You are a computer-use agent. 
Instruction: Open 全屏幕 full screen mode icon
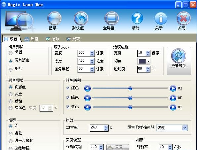[112, 18]
